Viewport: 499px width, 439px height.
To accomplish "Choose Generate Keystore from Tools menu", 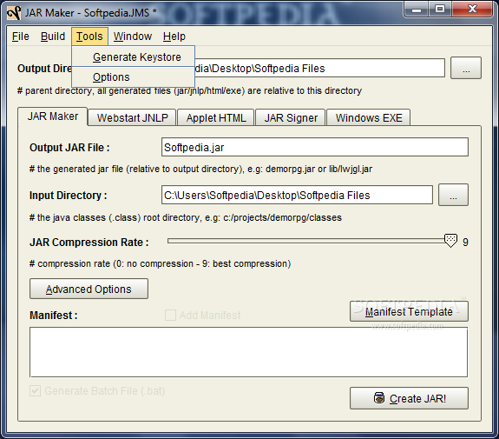I will [x=134, y=57].
